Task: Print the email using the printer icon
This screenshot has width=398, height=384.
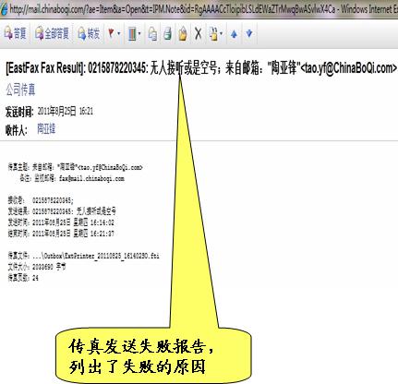Action: (x=167, y=33)
